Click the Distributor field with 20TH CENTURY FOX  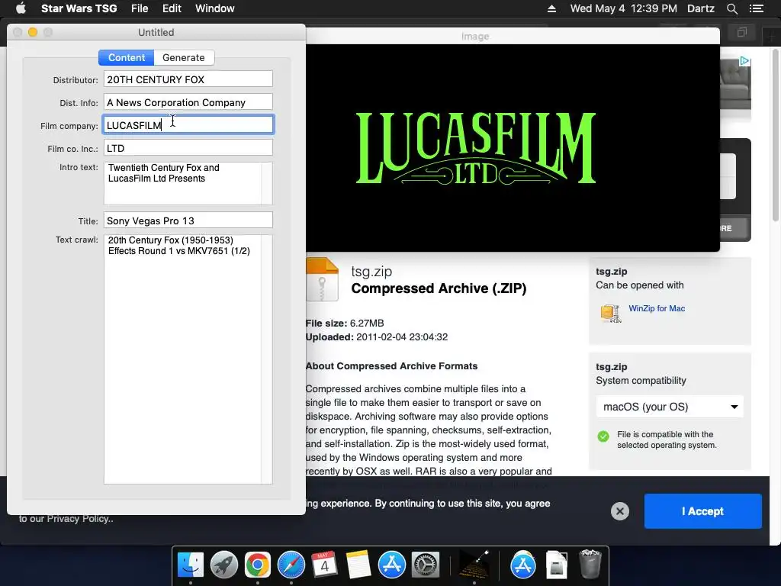point(188,79)
